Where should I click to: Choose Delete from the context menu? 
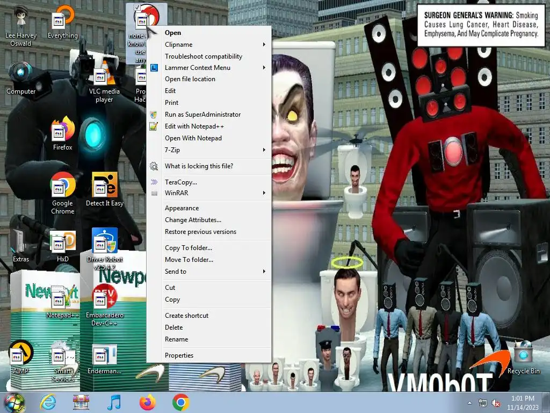209,327
